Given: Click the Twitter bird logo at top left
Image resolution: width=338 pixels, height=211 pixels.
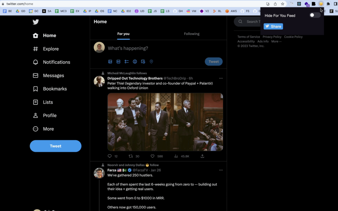Looking at the screenshot, I should (x=35, y=22).
